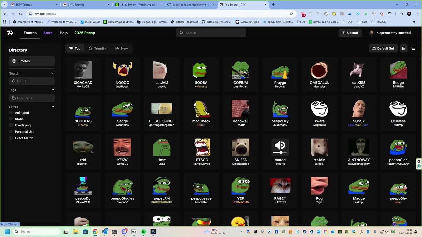
Task: Open the Chrome extensions puzzle icon
Action: 390,14
